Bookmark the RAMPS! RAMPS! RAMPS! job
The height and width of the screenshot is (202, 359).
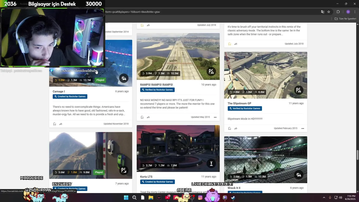click(x=142, y=117)
